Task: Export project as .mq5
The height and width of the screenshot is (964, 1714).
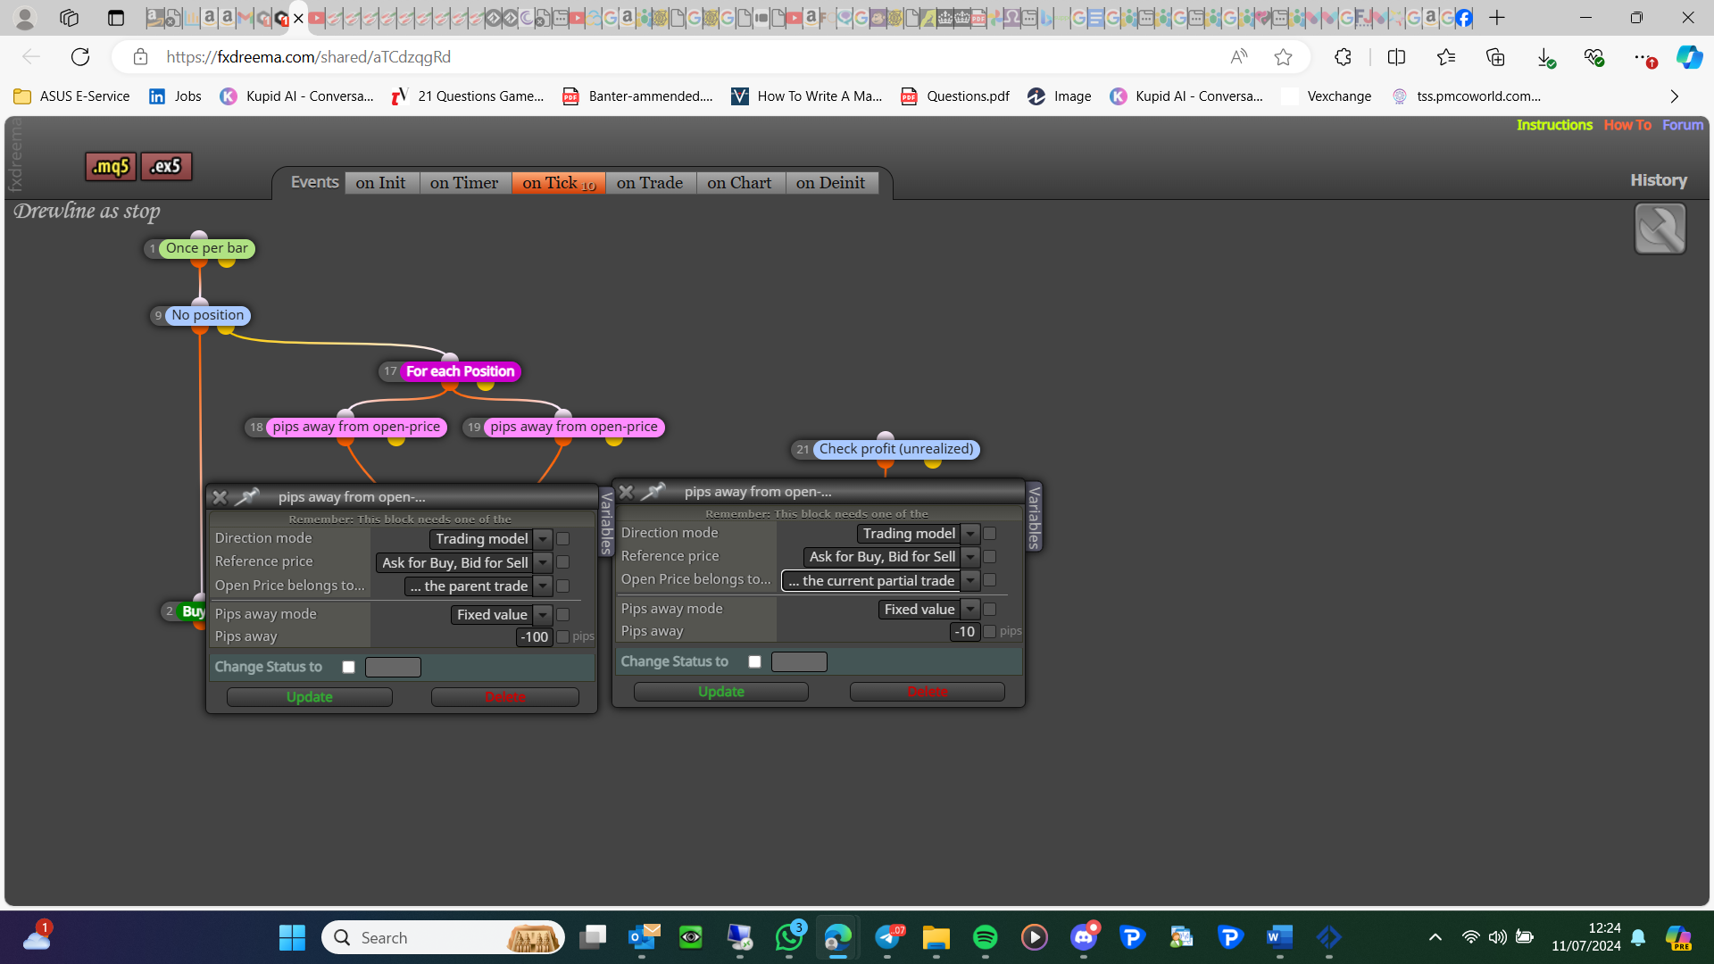Action: click(111, 166)
